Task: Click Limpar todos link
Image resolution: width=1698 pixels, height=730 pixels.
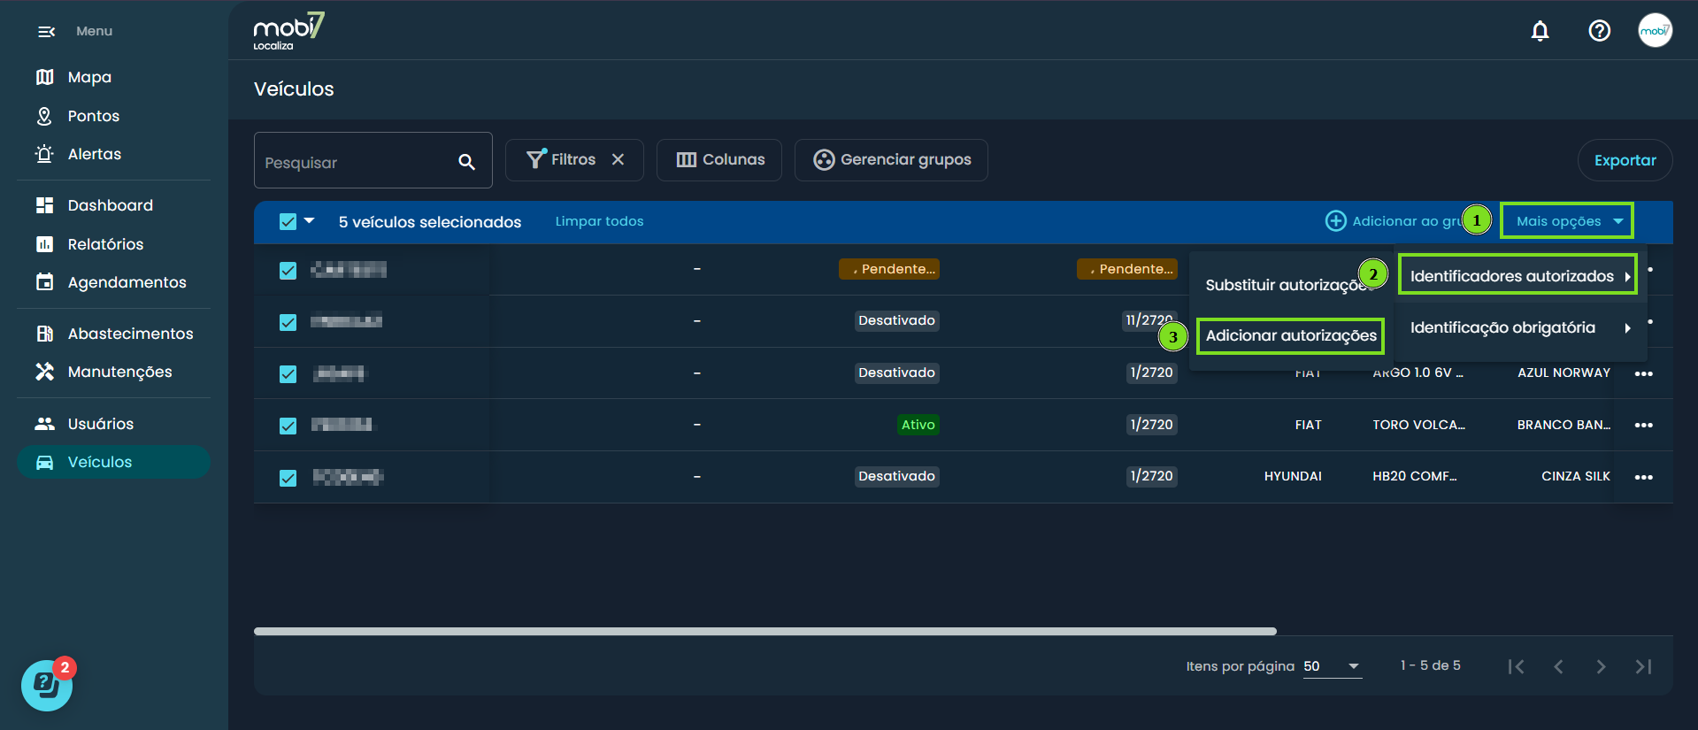Action: [x=599, y=221]
